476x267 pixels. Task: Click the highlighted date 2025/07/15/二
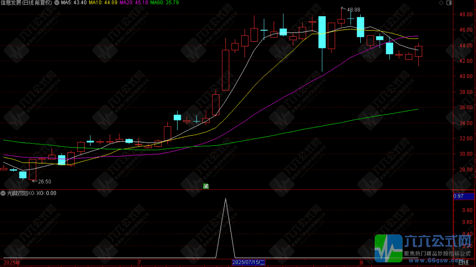(249, 262)
